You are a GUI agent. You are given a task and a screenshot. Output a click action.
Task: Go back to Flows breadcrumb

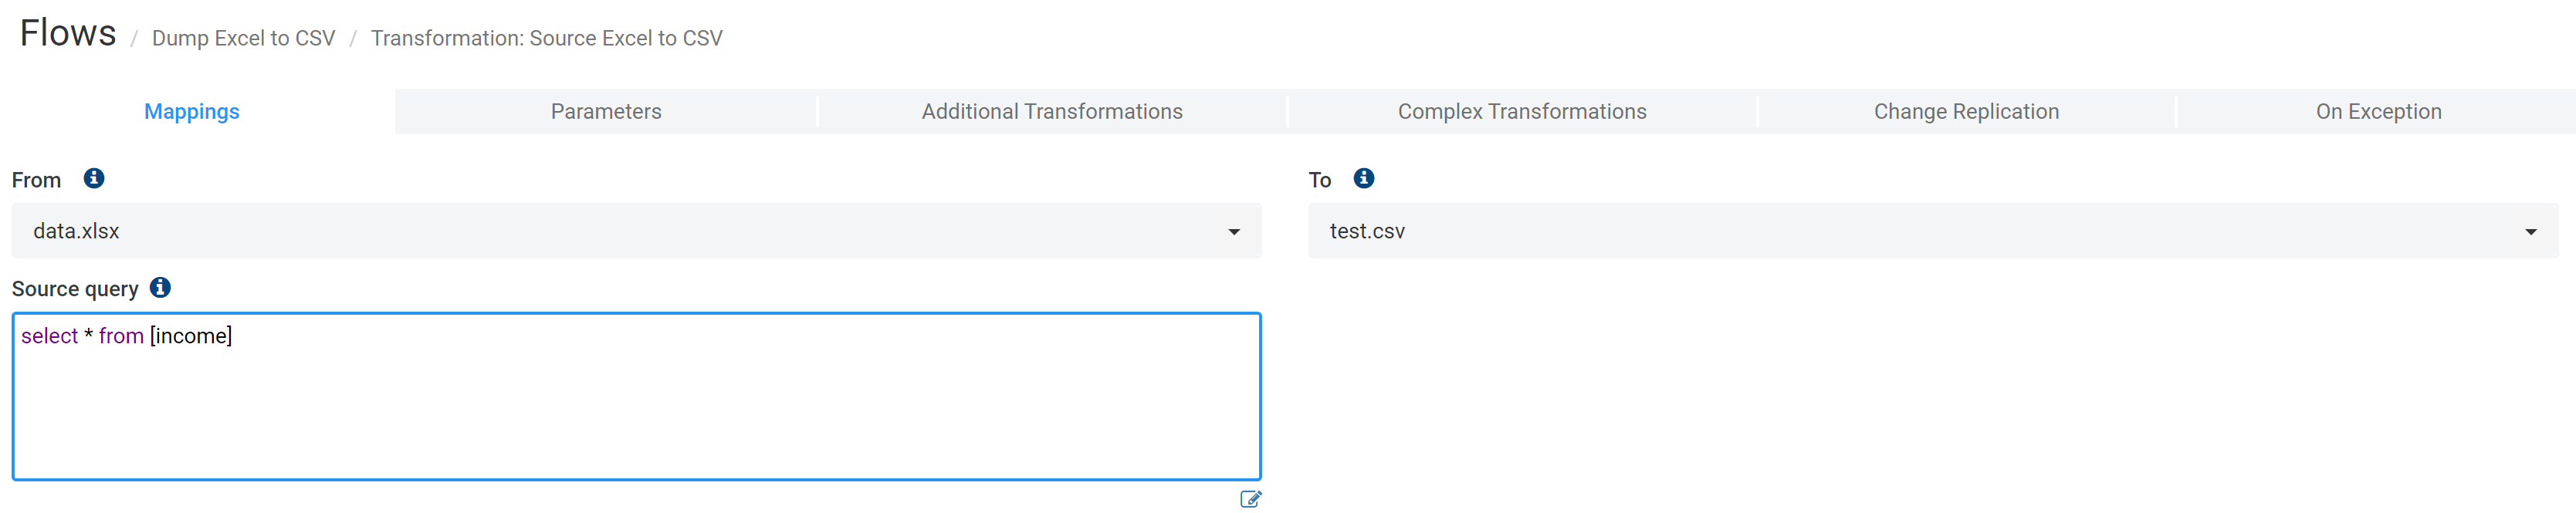click(x=68, y=33)
